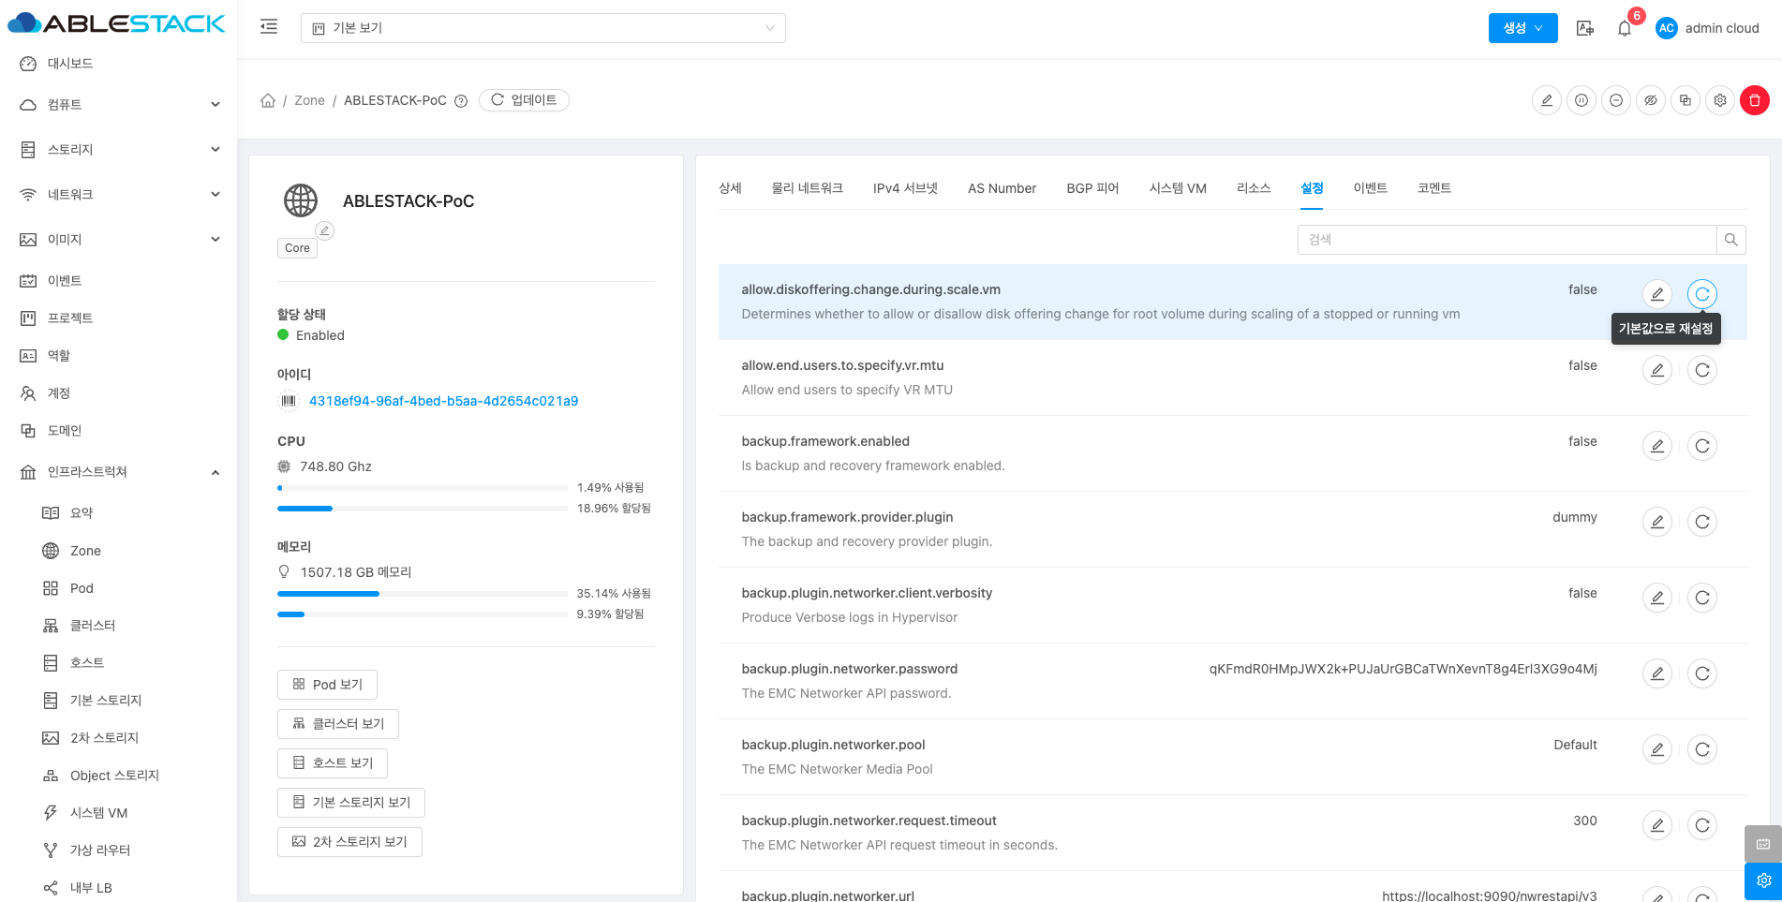Expand the 컴퓨트 sidebar menu
This screenshot has height=902, width=1782.
(x=118, y=105)
